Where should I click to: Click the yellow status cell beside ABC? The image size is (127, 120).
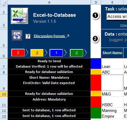(x=96, y=72)
